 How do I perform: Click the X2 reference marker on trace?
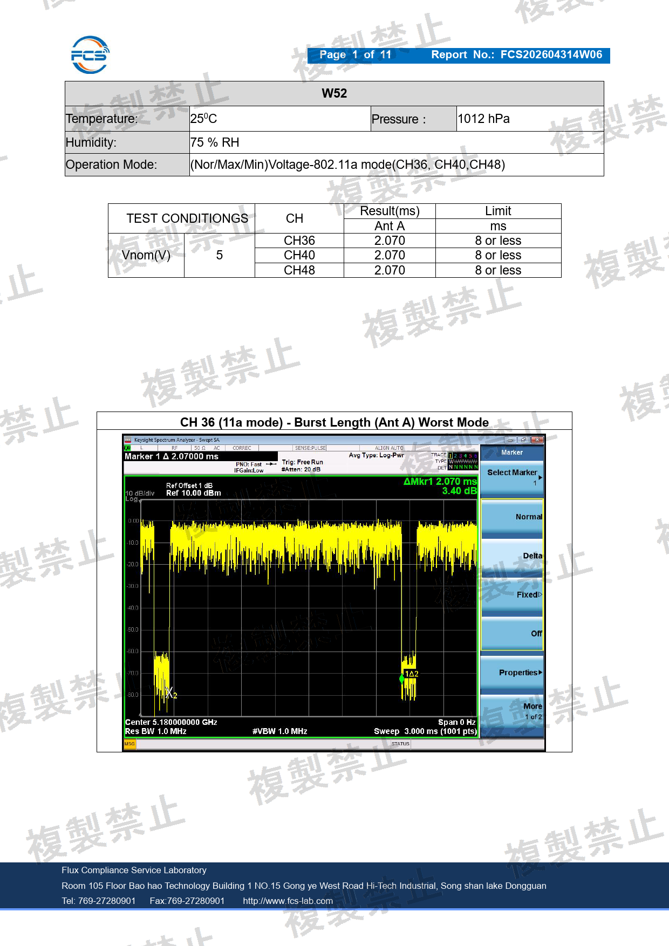(x=171, y=694)
